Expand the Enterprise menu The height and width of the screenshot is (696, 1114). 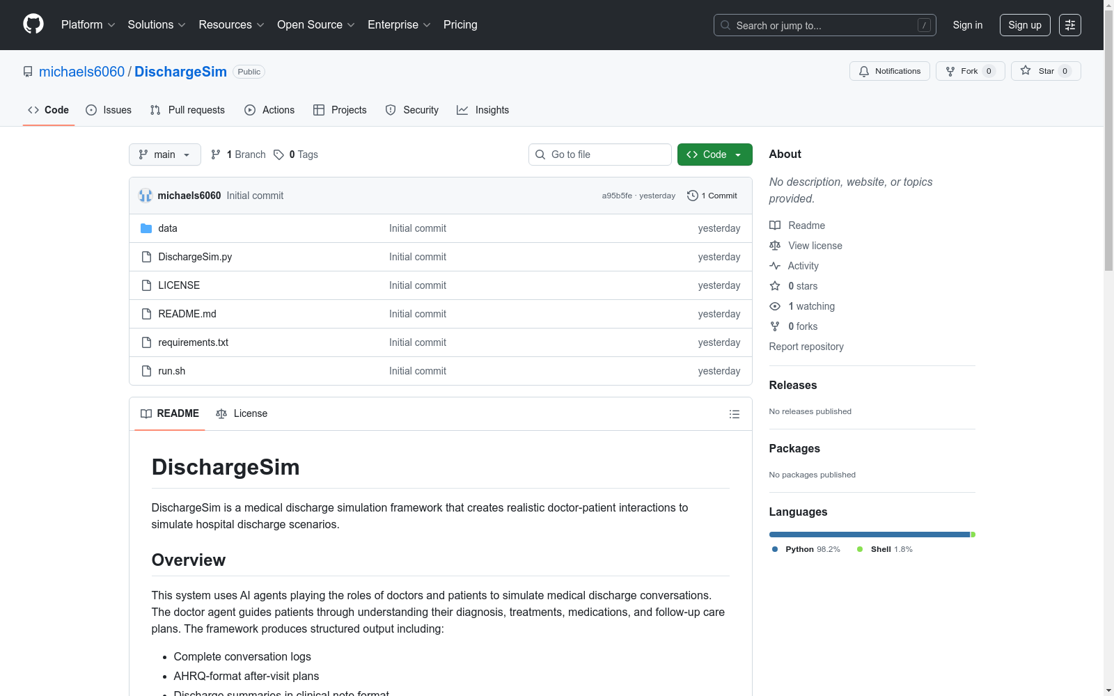(399, 25)
